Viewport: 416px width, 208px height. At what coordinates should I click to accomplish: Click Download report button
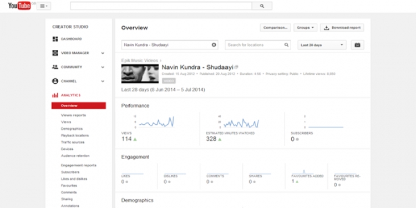(x=342, y=28)
